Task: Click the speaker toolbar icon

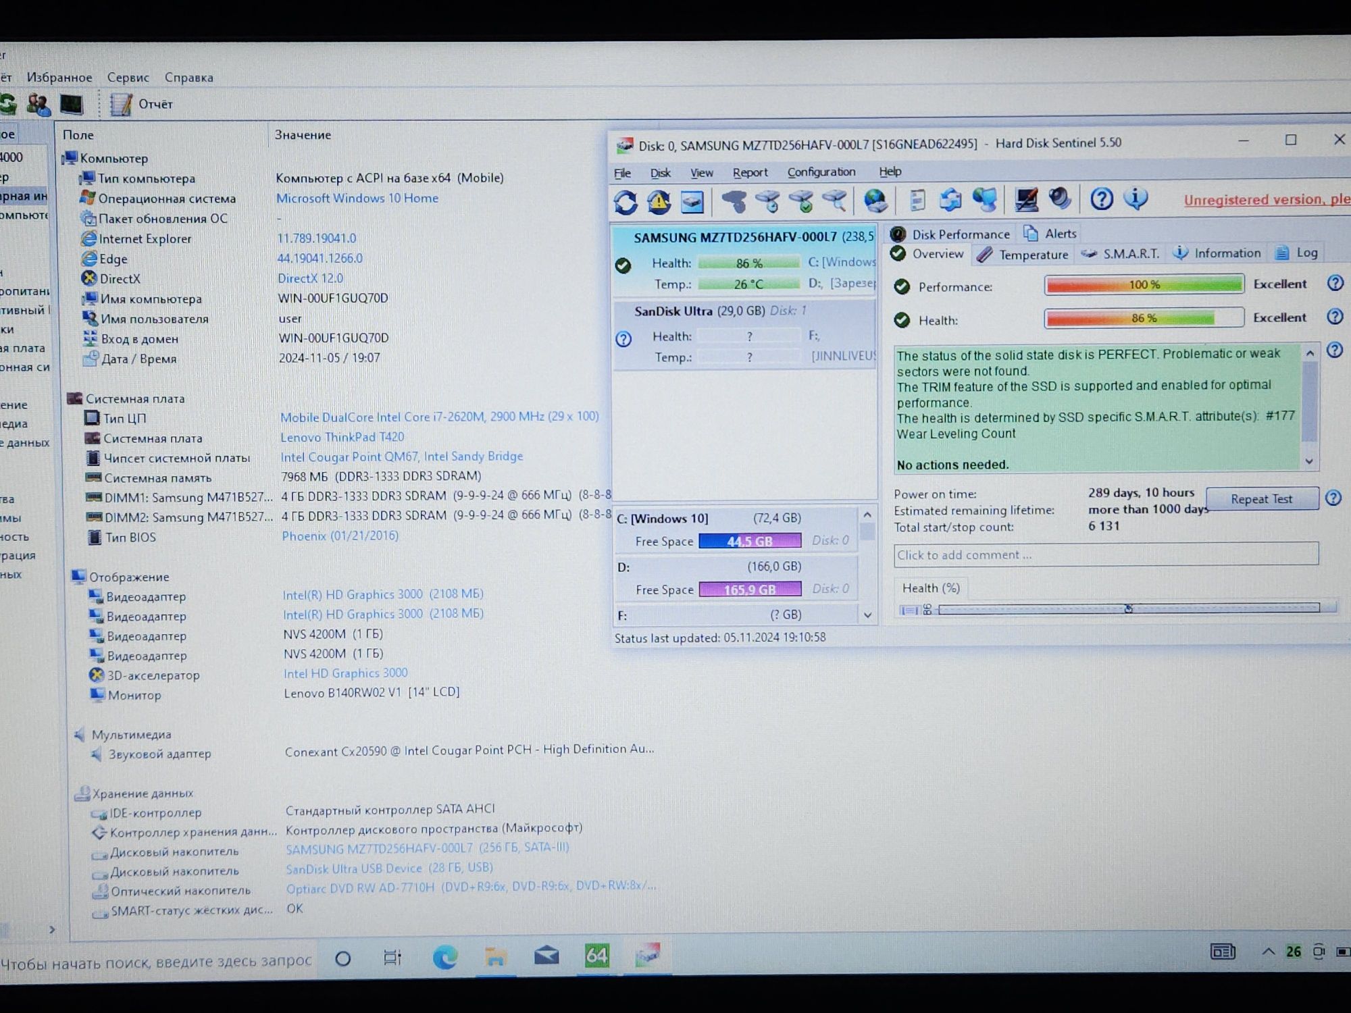Action: coord(1060,199)
